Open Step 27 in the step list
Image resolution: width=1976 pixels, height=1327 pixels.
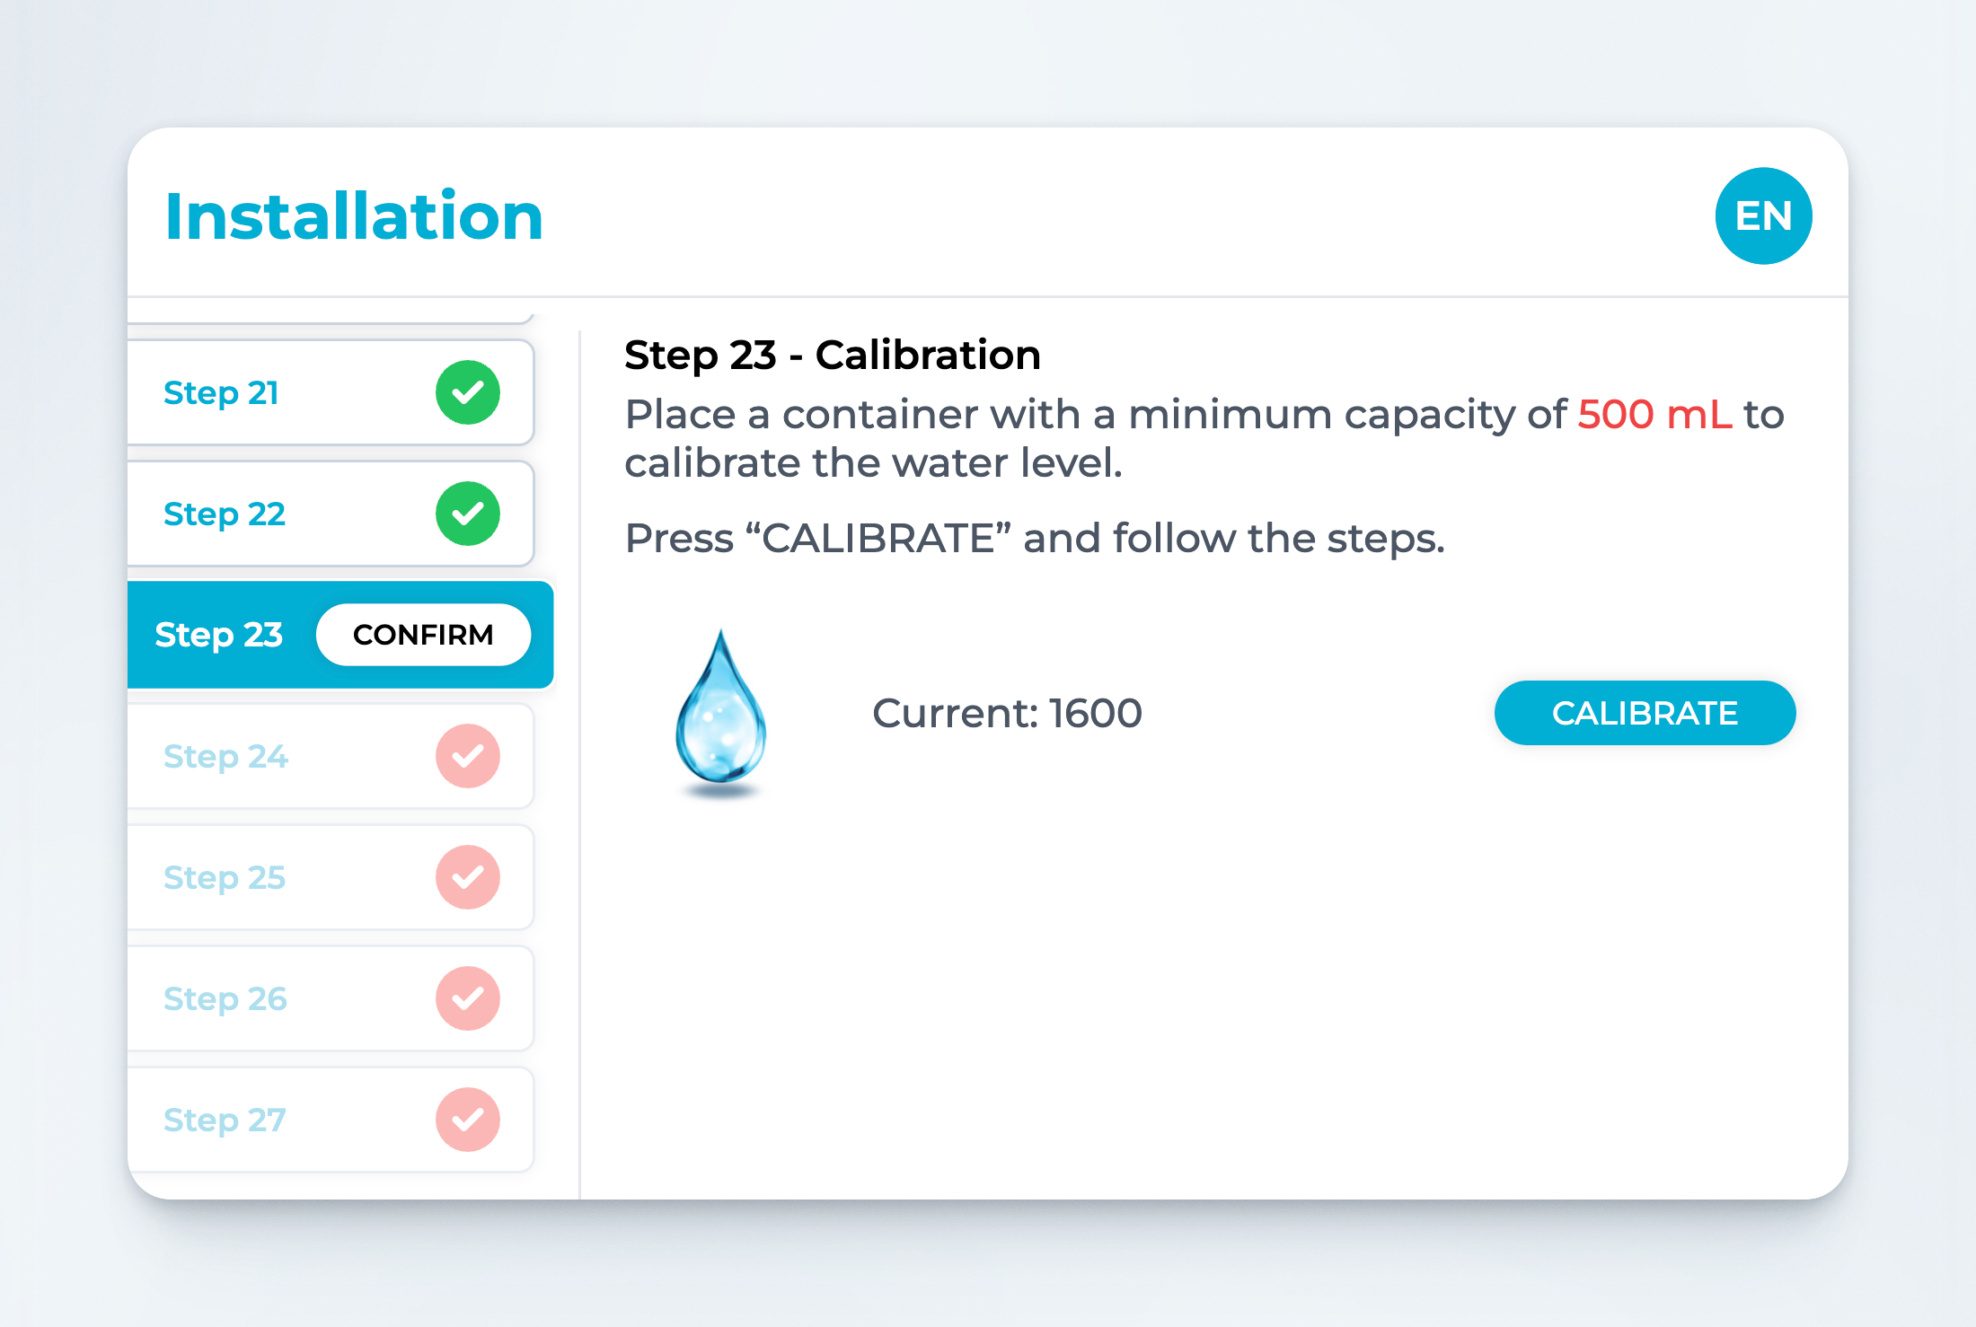click(x=225, y=1120)
